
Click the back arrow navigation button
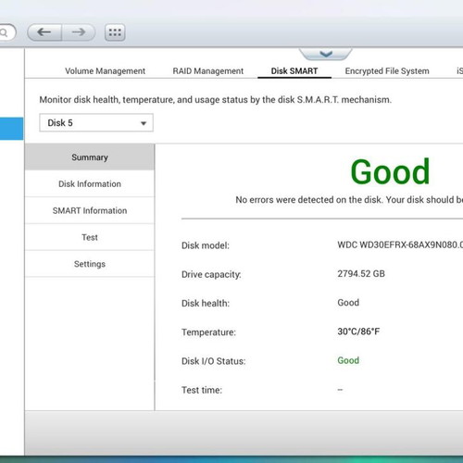[44, 32]
